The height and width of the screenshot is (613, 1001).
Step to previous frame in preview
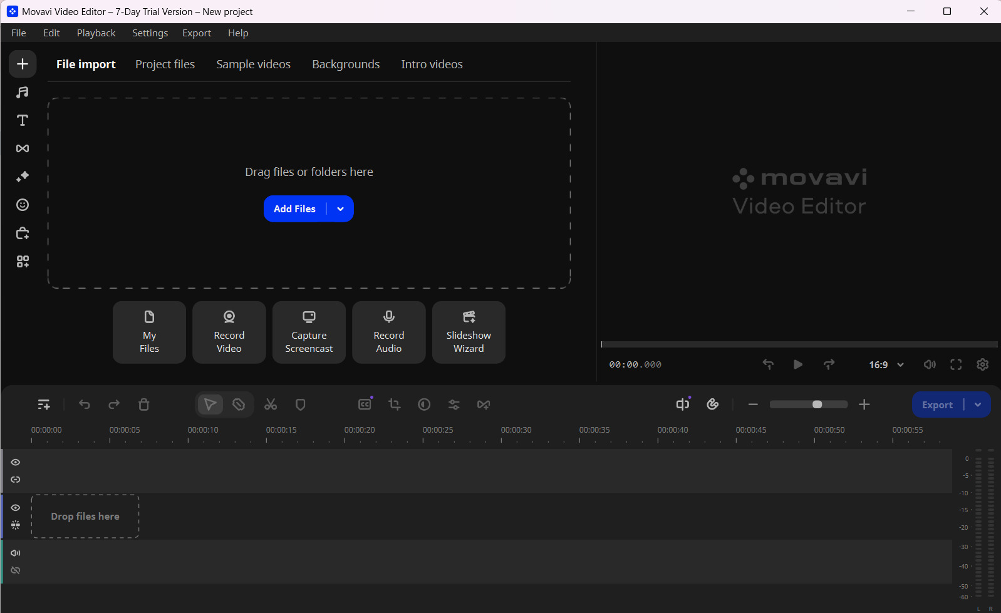point(768,364)
